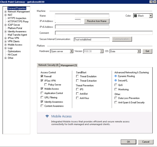The image size is (157, 147).
Task: Expand the IPSec VPN tree node
Action: pos(5,38)
